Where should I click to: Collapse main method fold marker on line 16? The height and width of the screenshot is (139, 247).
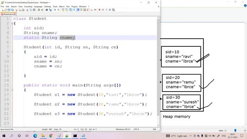pos(12,90)
